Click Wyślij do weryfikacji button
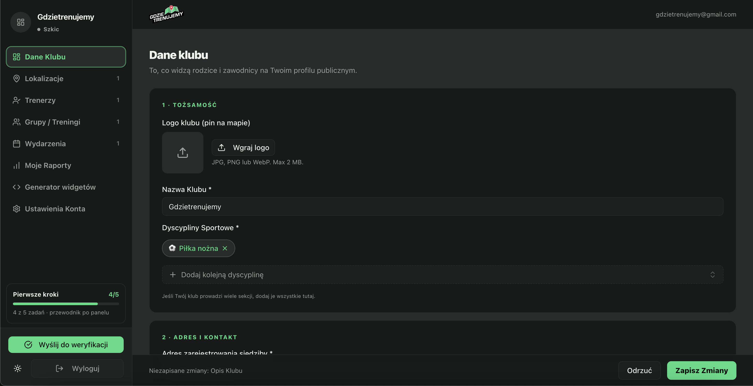This screenshot has width=753, height=386. click(66, 345)
